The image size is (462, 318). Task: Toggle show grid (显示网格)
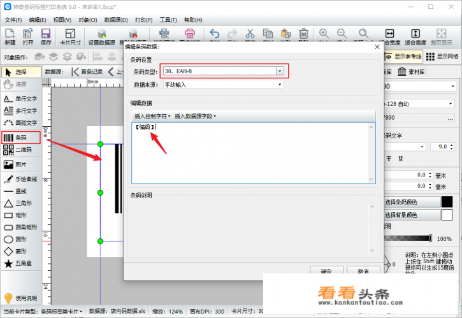[x=442, y=56]
